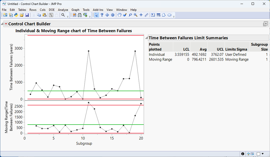The height and width of the screenshot is (157, 270).
Task: Click the data table grid icon
Action: click(74, 15)
